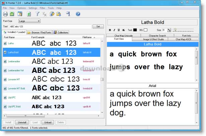Image resolution: width=206 pixels, height=136 pixels.
Task: Click the Set button next to the text field
Action: click(98, 26)
